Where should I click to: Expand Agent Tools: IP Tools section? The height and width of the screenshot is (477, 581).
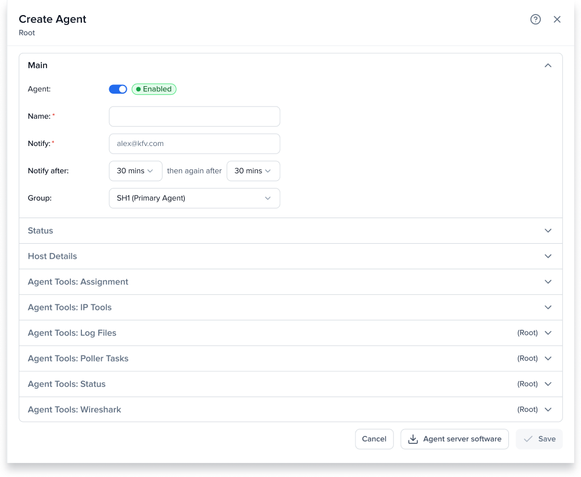(290, 308)
